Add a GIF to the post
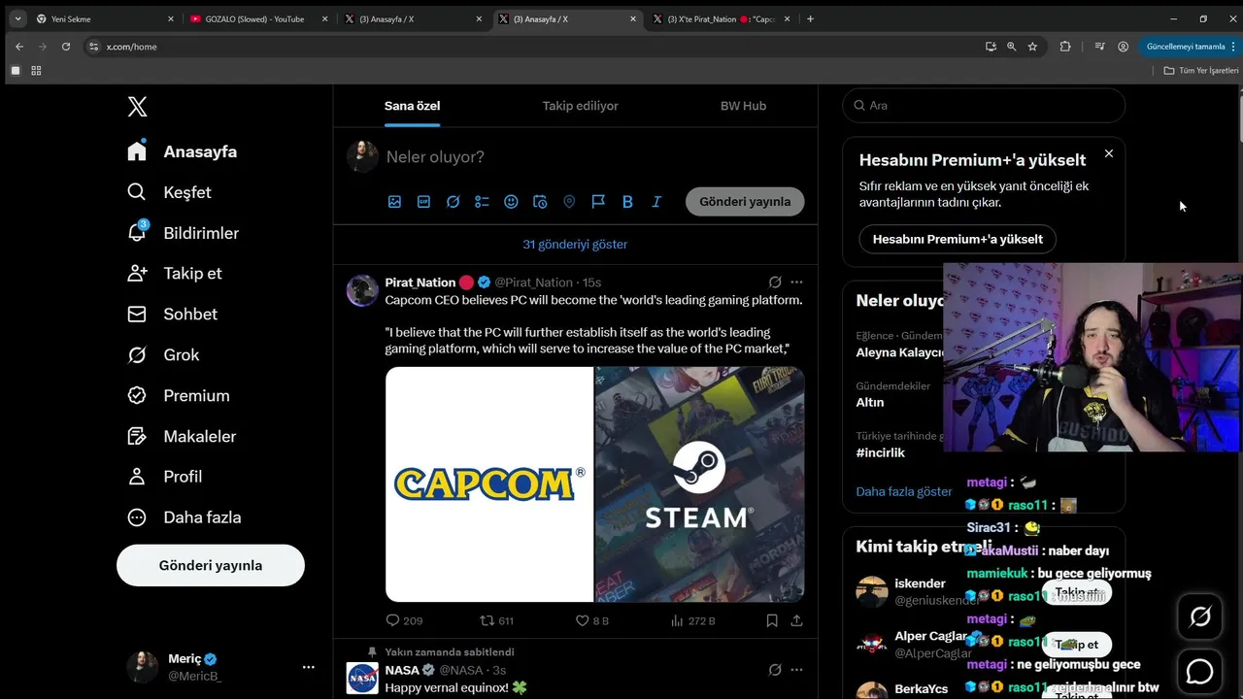 (x=423, y=202)
